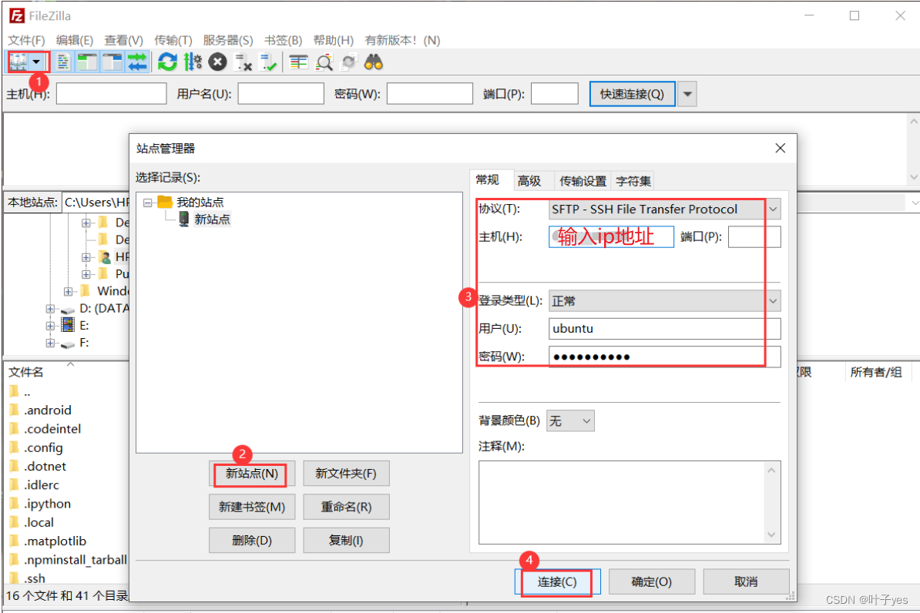Select the 新站点 site entry
Screen dimensions: 920x613
tap(213, 219)
